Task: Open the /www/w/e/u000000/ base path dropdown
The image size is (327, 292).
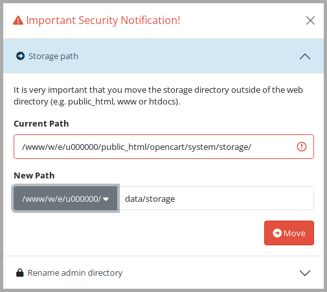Action: click(65, 199)
